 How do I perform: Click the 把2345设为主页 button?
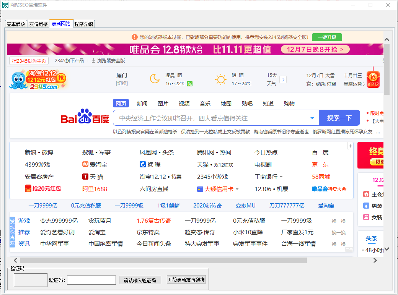pyautogui.click(x=29, y=61)
